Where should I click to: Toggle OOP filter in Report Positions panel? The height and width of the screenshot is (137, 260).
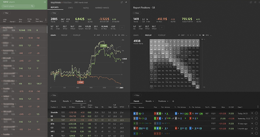(183, 35)
